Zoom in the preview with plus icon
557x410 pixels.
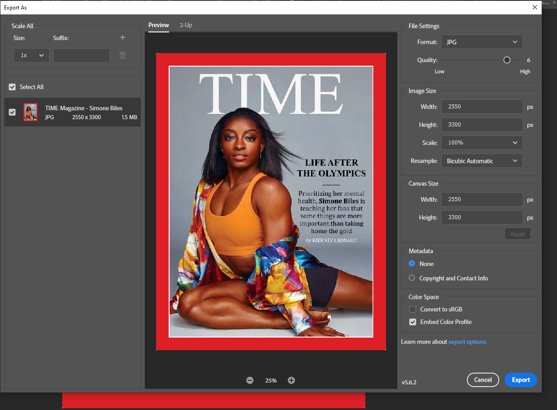point(291,380)
